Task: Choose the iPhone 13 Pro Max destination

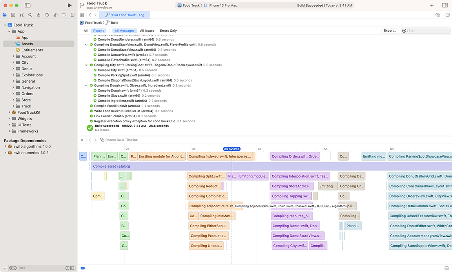Action: coord(220,5)
